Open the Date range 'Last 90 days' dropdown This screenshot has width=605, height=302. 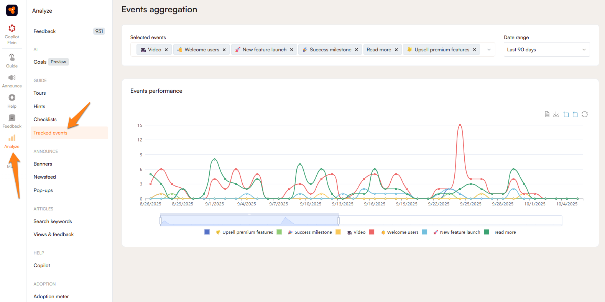546,50
